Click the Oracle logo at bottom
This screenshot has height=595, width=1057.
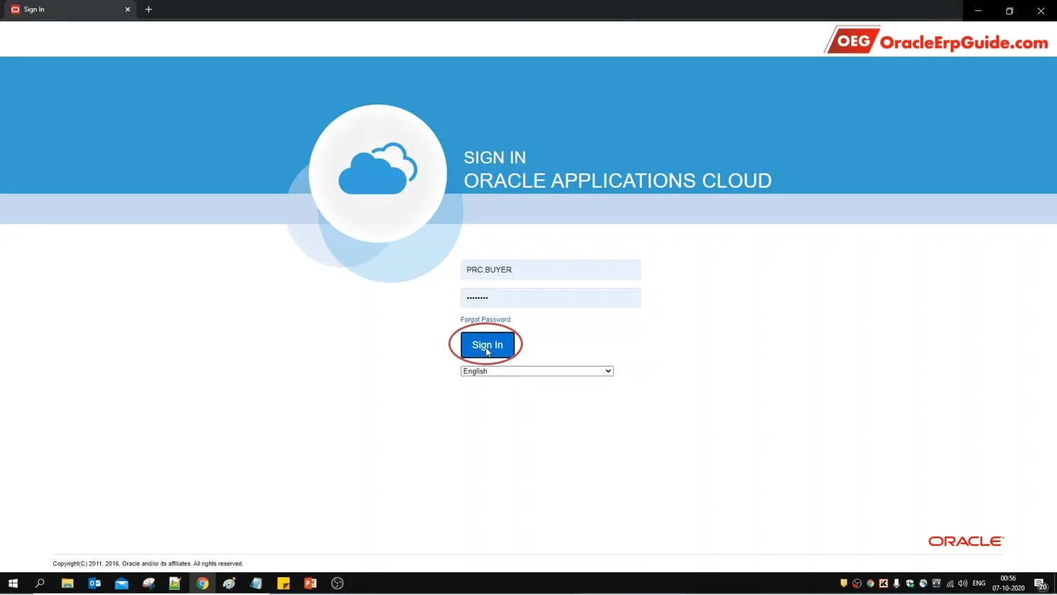[966, 541]
